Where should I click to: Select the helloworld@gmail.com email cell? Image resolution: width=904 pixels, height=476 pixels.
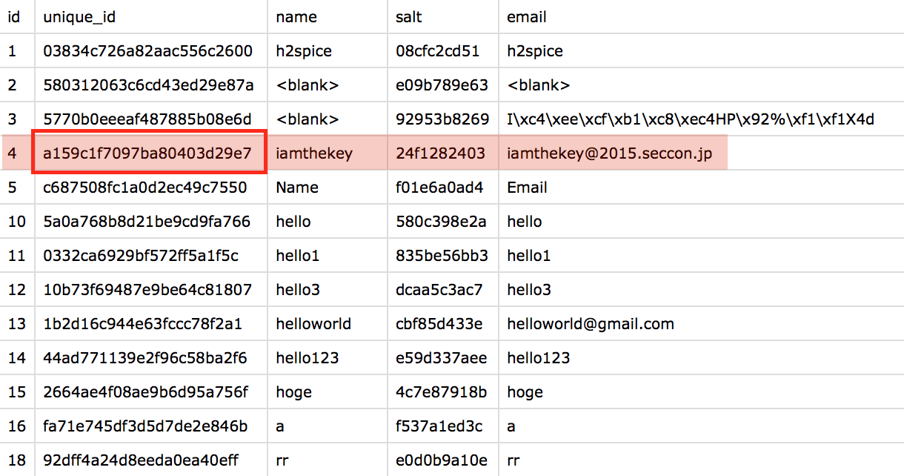[x=591, y=324]
